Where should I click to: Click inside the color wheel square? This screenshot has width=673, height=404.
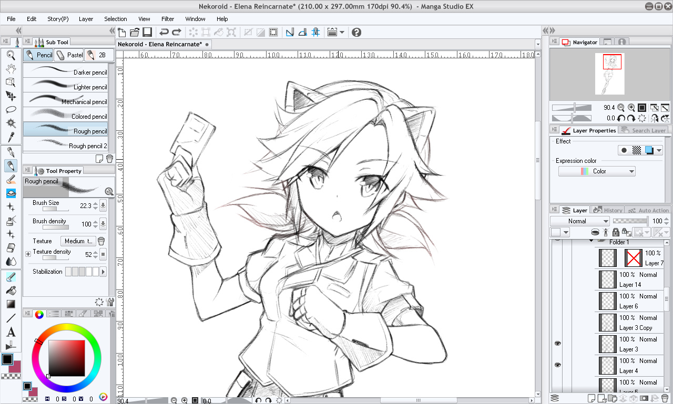(x=66, y=358)
